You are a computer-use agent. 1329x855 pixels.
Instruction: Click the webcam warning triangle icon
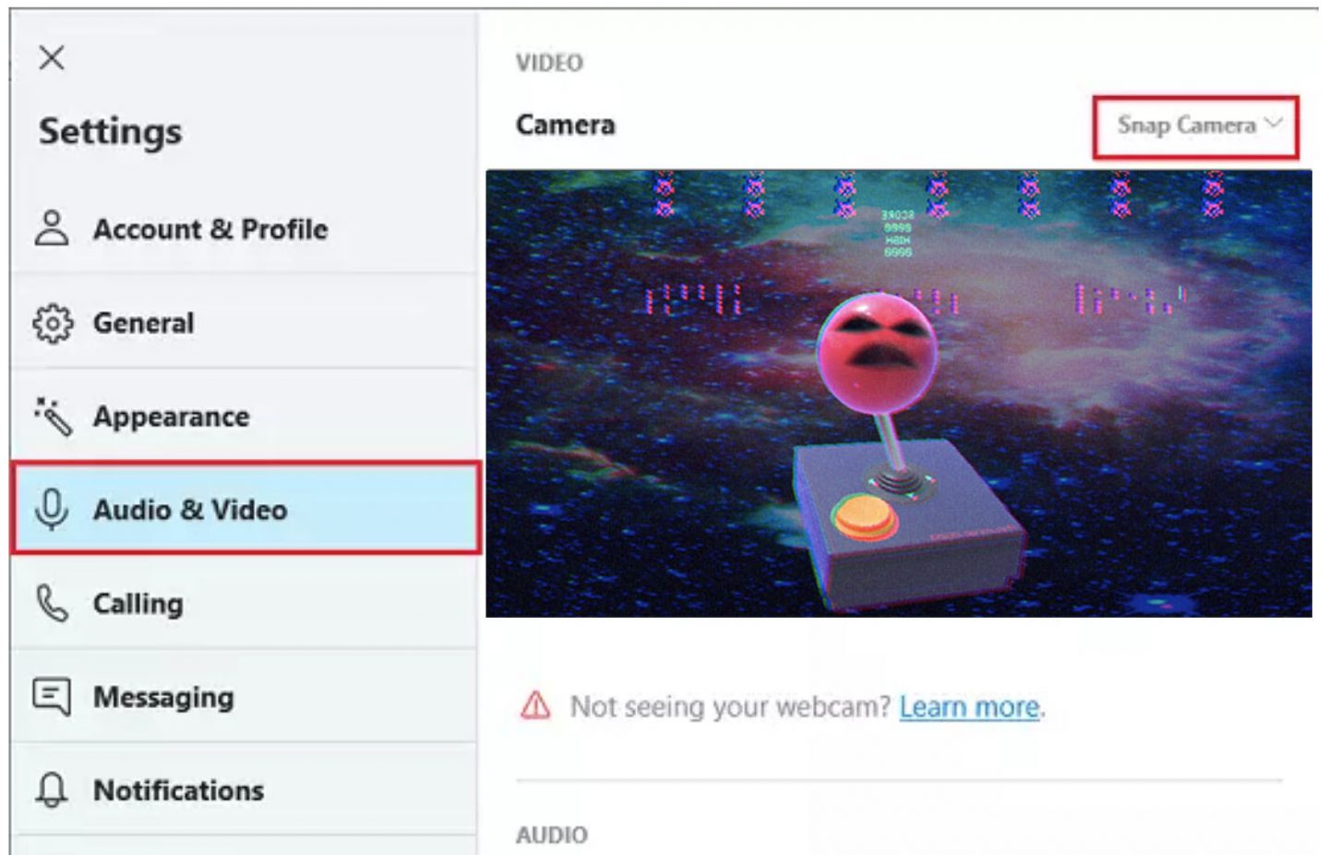pyautogui.click(x=536, y=705)
